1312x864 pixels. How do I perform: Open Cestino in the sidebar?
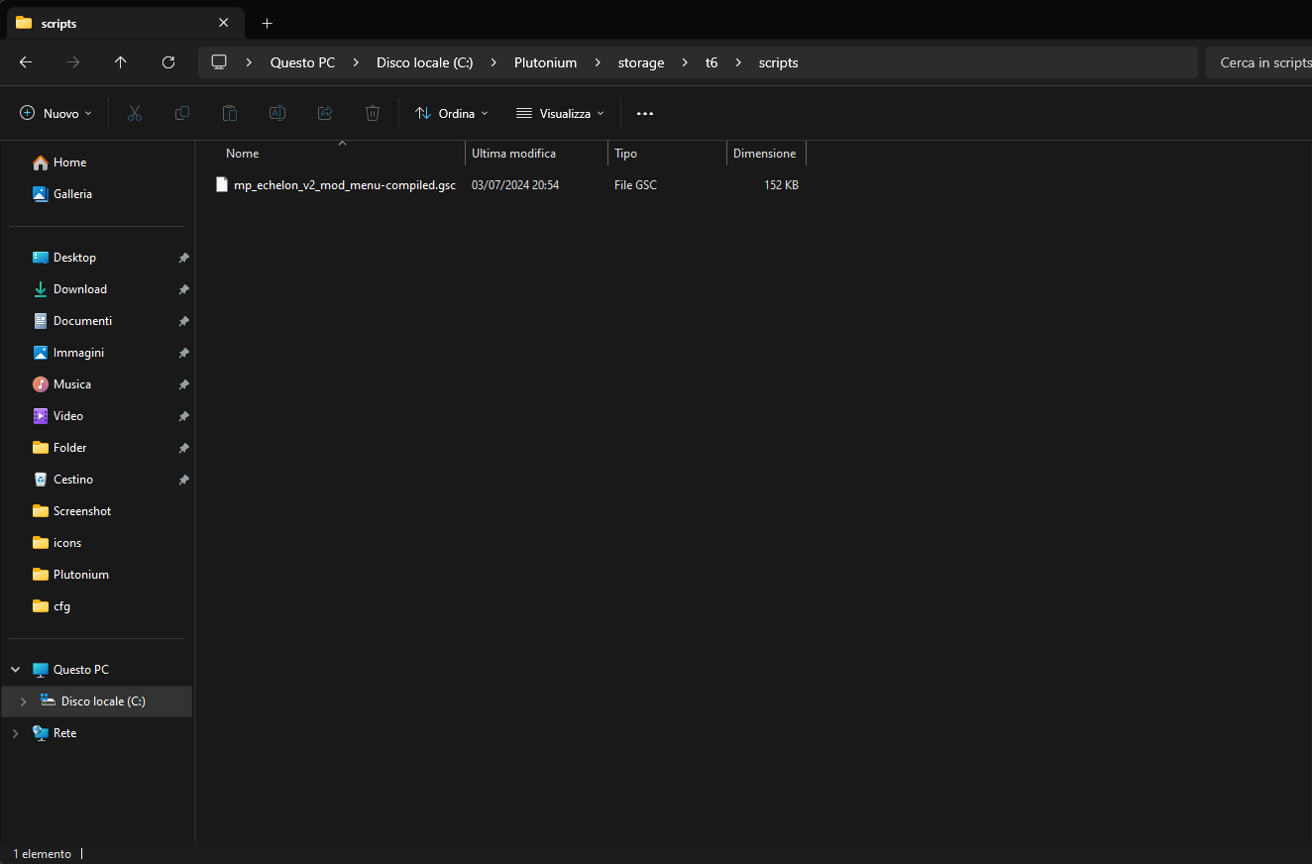coord(96,480)
